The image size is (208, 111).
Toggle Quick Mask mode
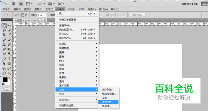point(7,89)
